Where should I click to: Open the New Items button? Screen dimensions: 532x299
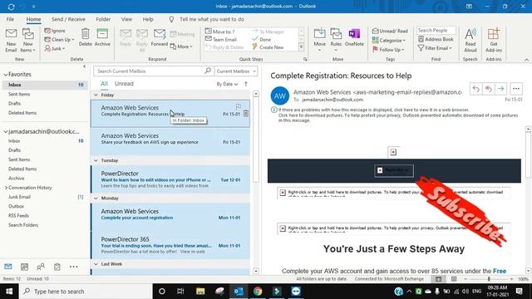(x=27, y=40)
